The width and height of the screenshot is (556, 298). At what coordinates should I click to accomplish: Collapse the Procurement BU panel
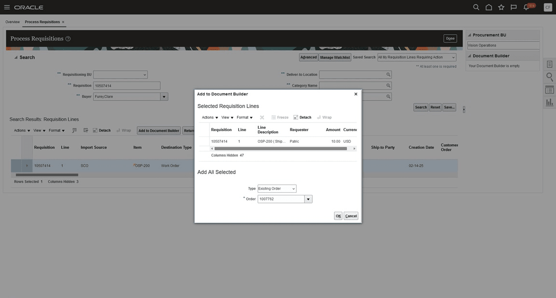coord(470,35)
